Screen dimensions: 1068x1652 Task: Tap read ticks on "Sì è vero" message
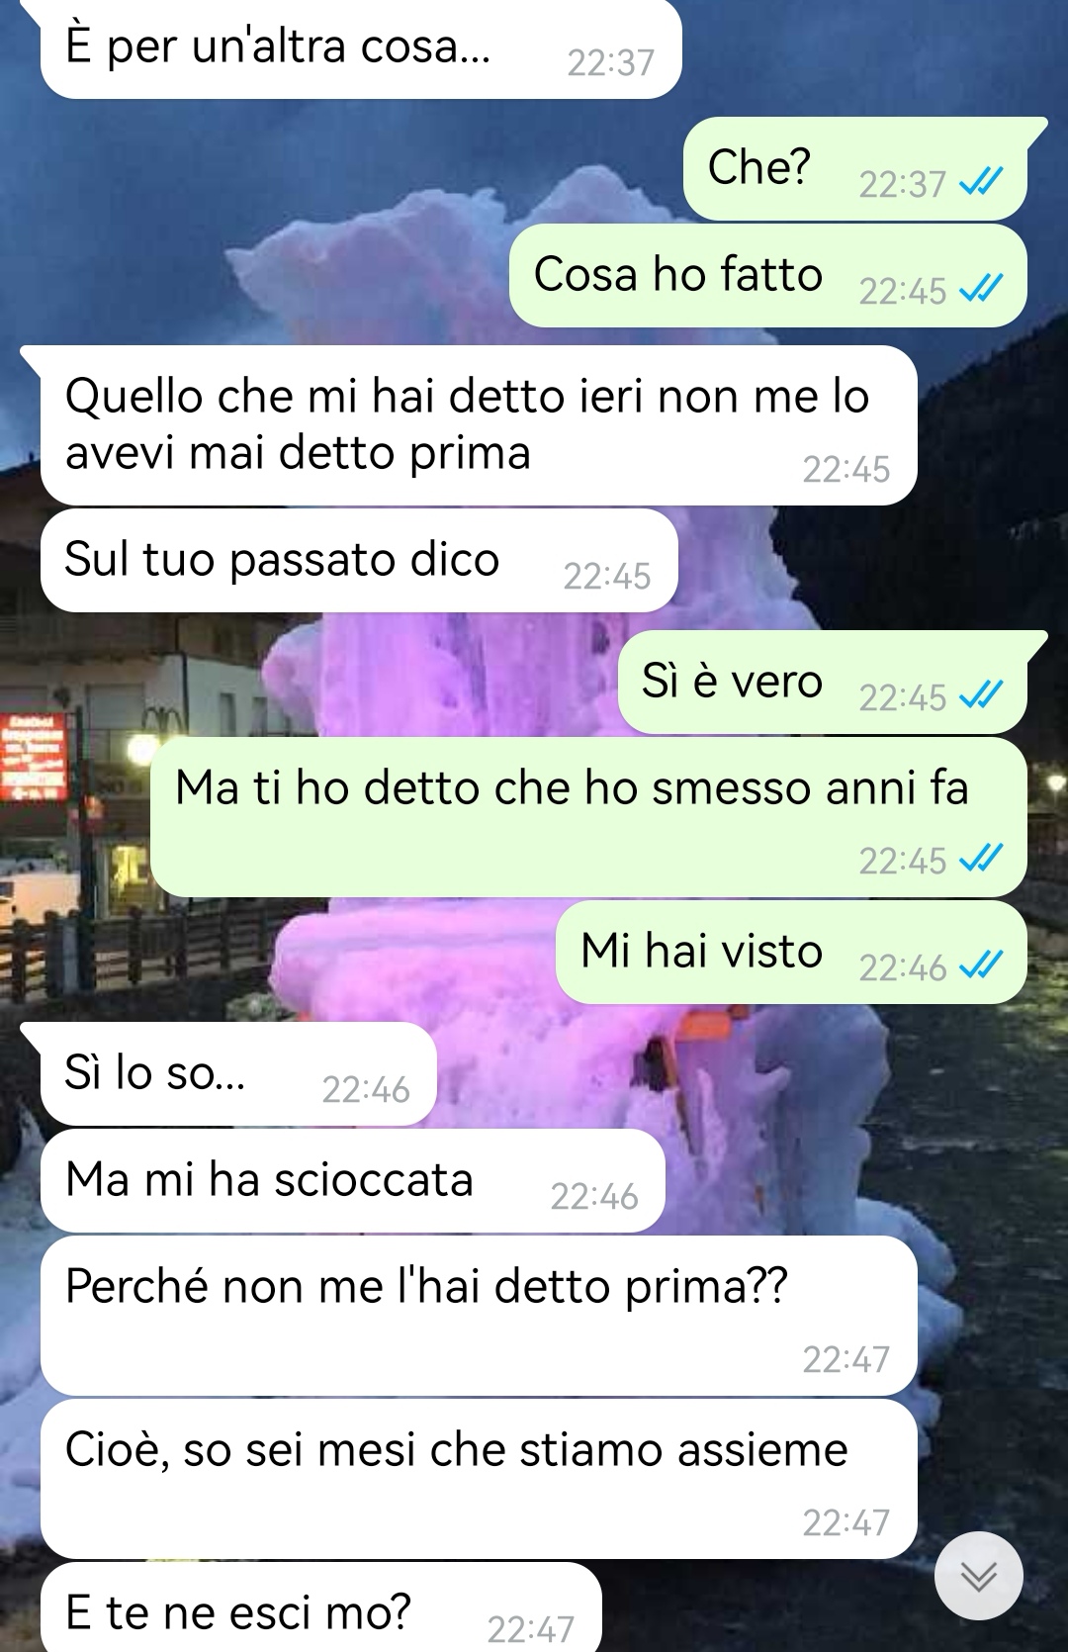(x=981, y=696)
